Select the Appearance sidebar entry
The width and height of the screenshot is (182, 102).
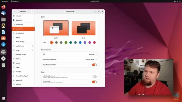pyautogui.click(x=23, y=29)
